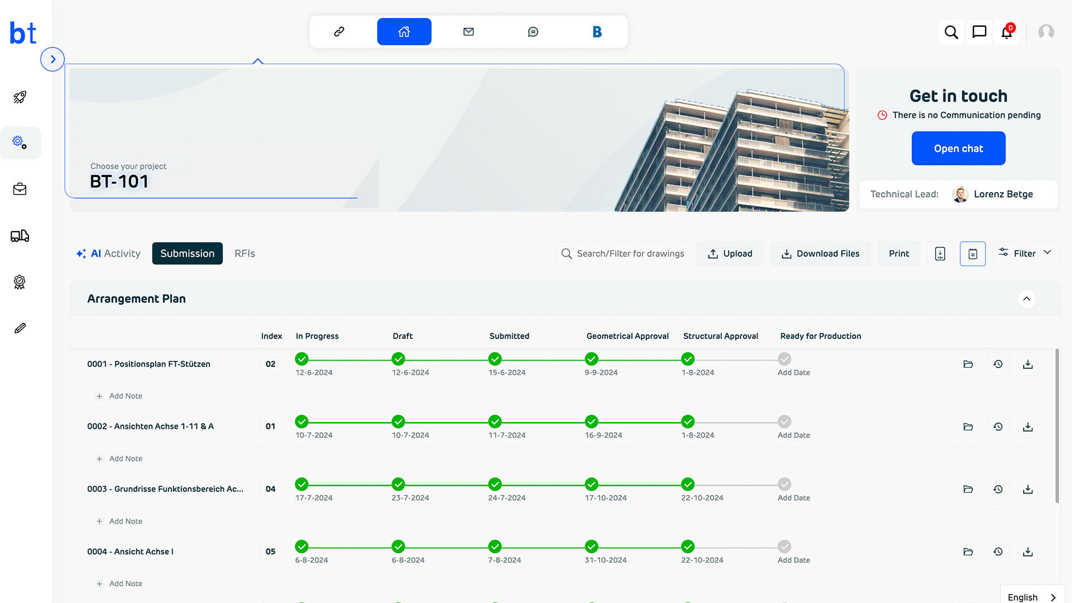Click the Download Files button
The height and width of the screenshot is (603, 1072).
820,253
